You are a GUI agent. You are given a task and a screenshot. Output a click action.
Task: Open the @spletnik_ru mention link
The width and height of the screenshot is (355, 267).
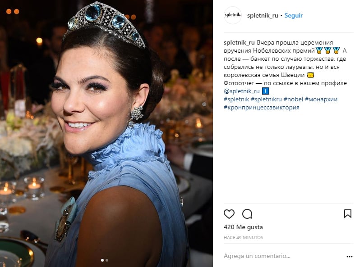click(x=242, y=91)
